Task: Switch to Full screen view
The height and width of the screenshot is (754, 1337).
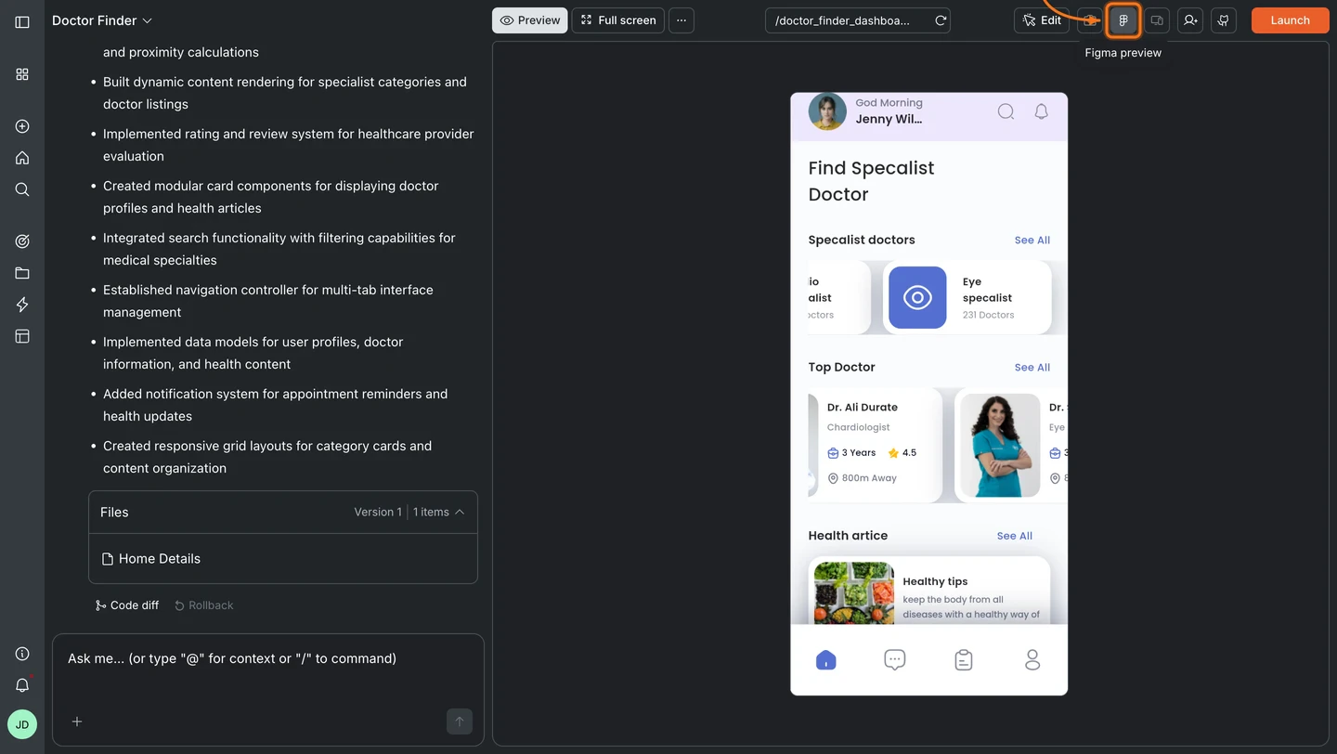Action: (617, 19)
